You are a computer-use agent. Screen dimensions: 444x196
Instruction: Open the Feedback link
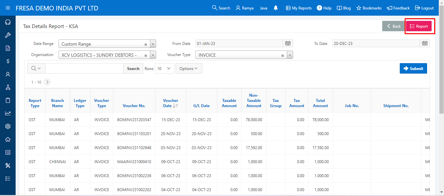[x=398, y=8]
